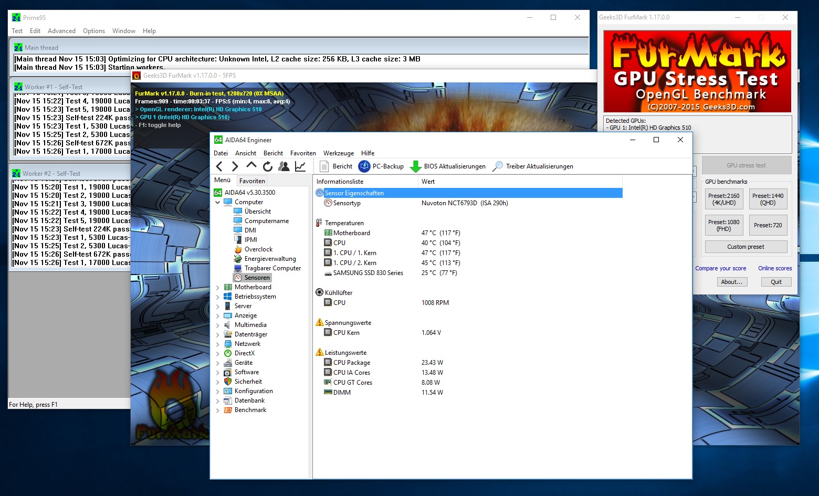Open the AIDA64 Werkzeuge menu

pyautogui.click(x=339, y=153)
